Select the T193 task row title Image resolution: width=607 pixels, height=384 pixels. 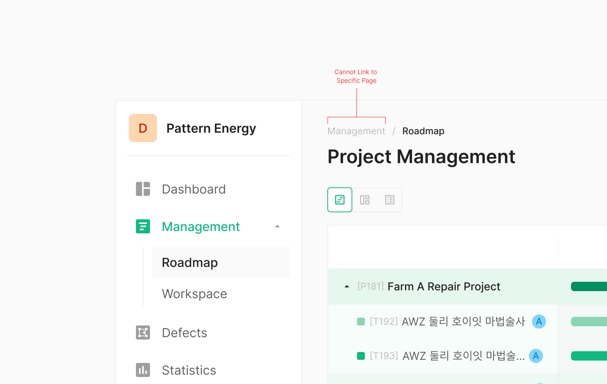point(463,356)
